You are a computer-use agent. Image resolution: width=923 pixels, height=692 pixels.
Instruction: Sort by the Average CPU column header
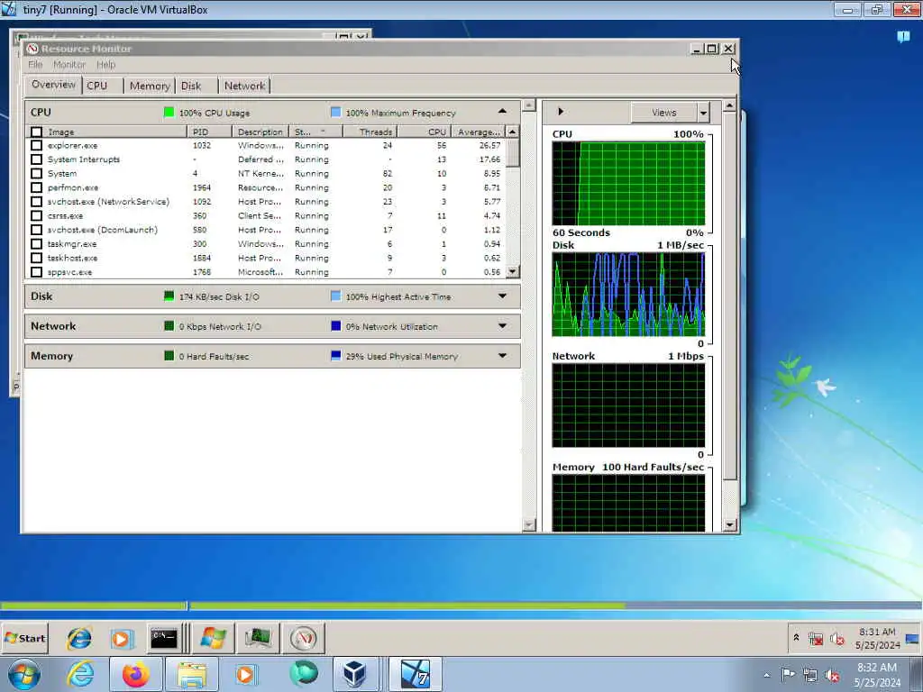coord(479,132)
